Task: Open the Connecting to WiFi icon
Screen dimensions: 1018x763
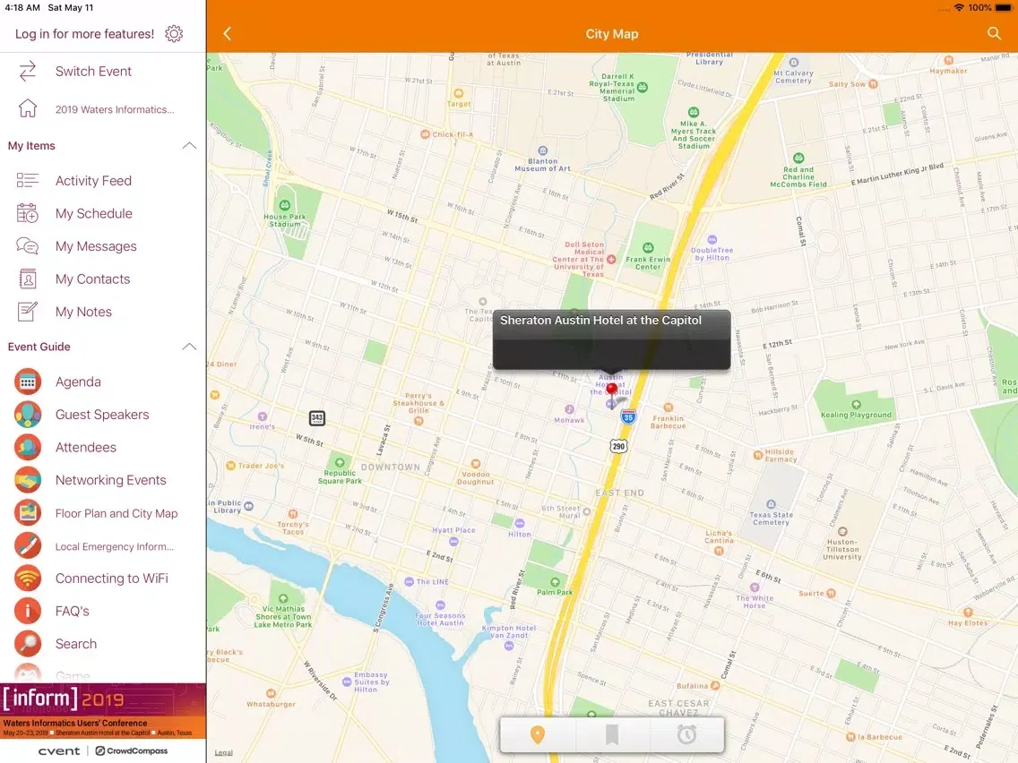Action: [27, 579]
